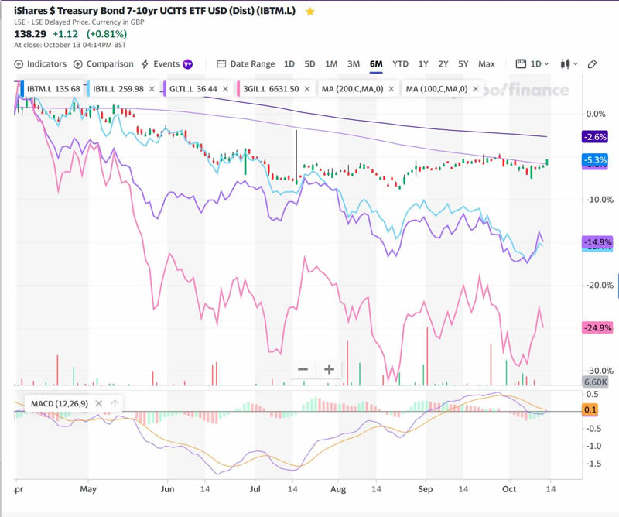Screen dimensions: 619x517
Task: Click the iShares Treasury Bond ETF title
Action: click(154, 11)
